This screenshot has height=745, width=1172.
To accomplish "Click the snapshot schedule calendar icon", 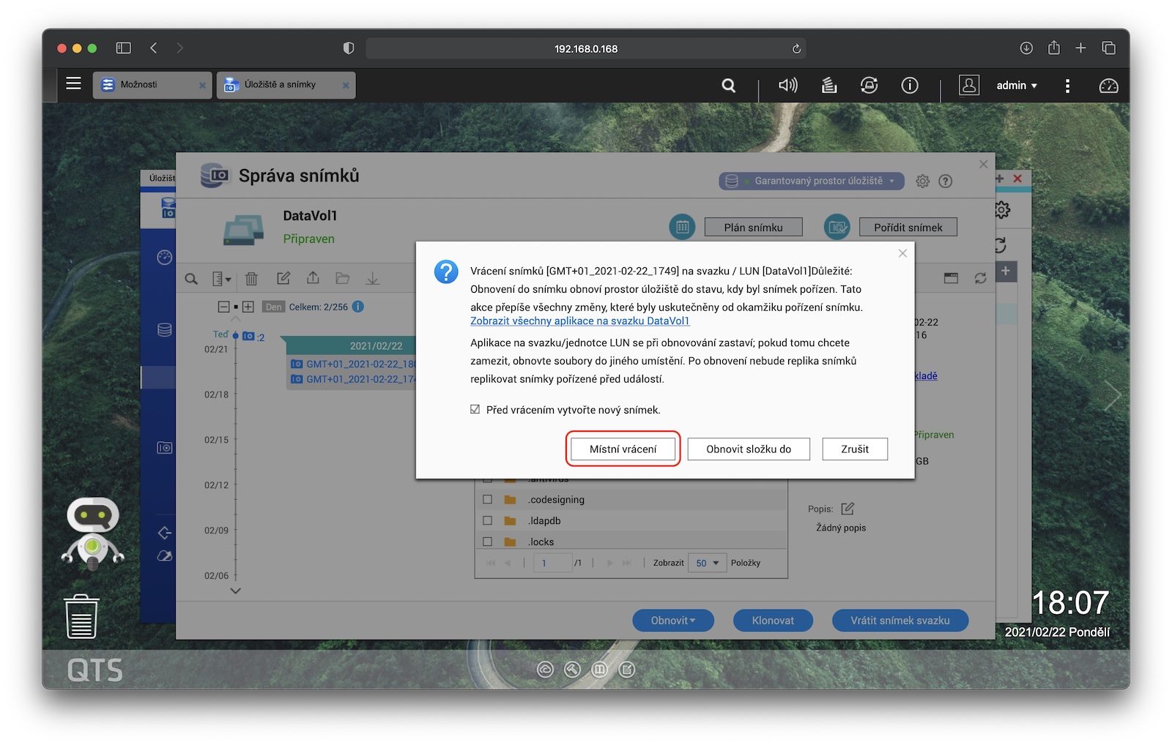I will (682, 227).
